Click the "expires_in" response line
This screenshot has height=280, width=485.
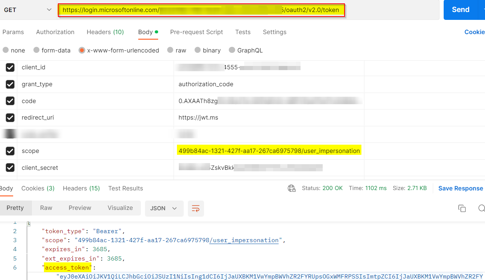pyautogui.click(x=76, y=249)
